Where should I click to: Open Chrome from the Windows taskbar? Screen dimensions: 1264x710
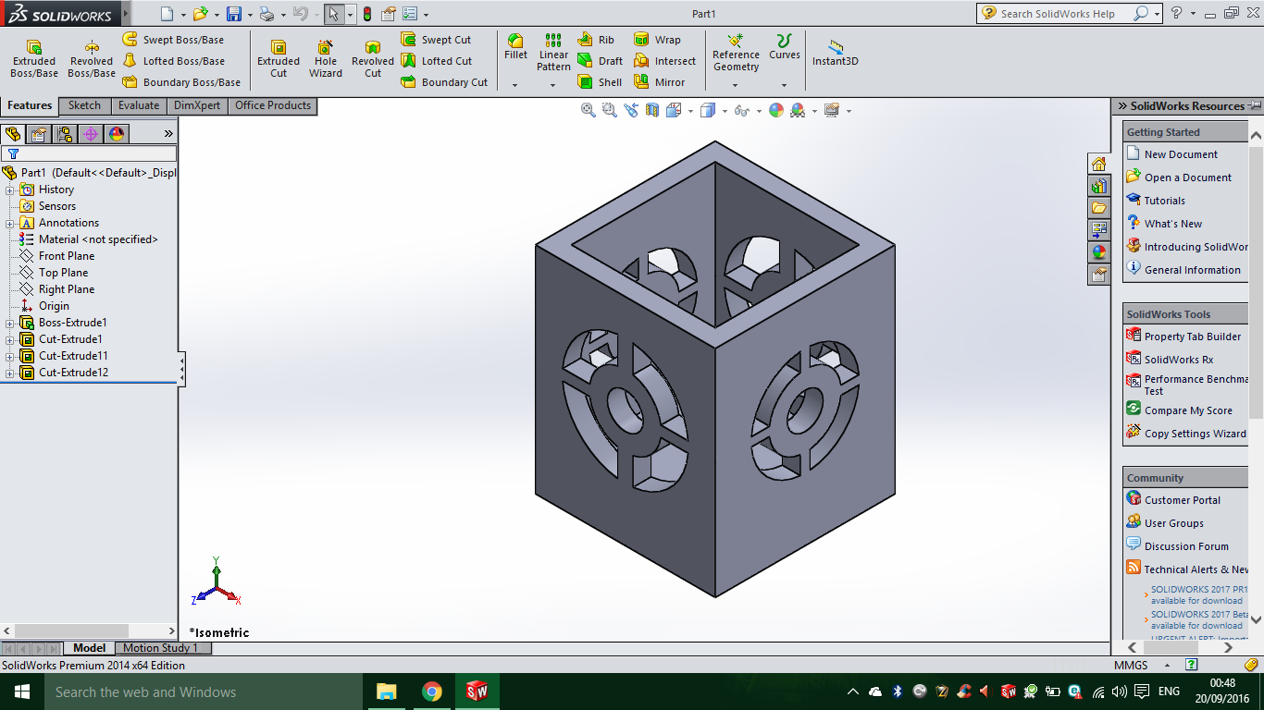[x=431, y=692]
